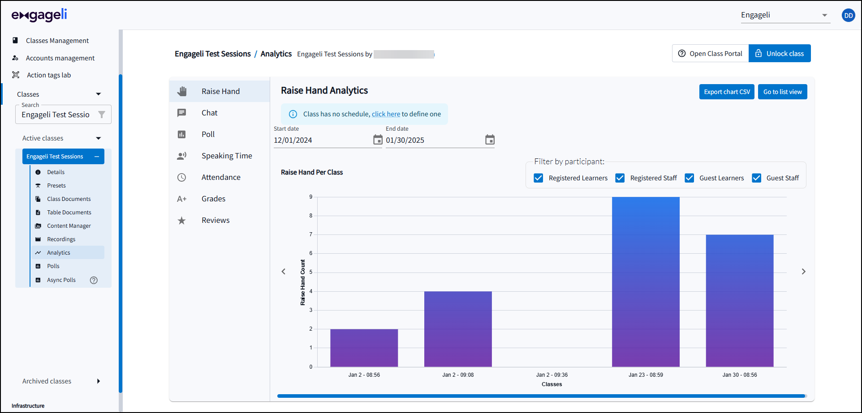Click the Unlock class button
This screenshot has width=862, height=413.
click(780, 53)
